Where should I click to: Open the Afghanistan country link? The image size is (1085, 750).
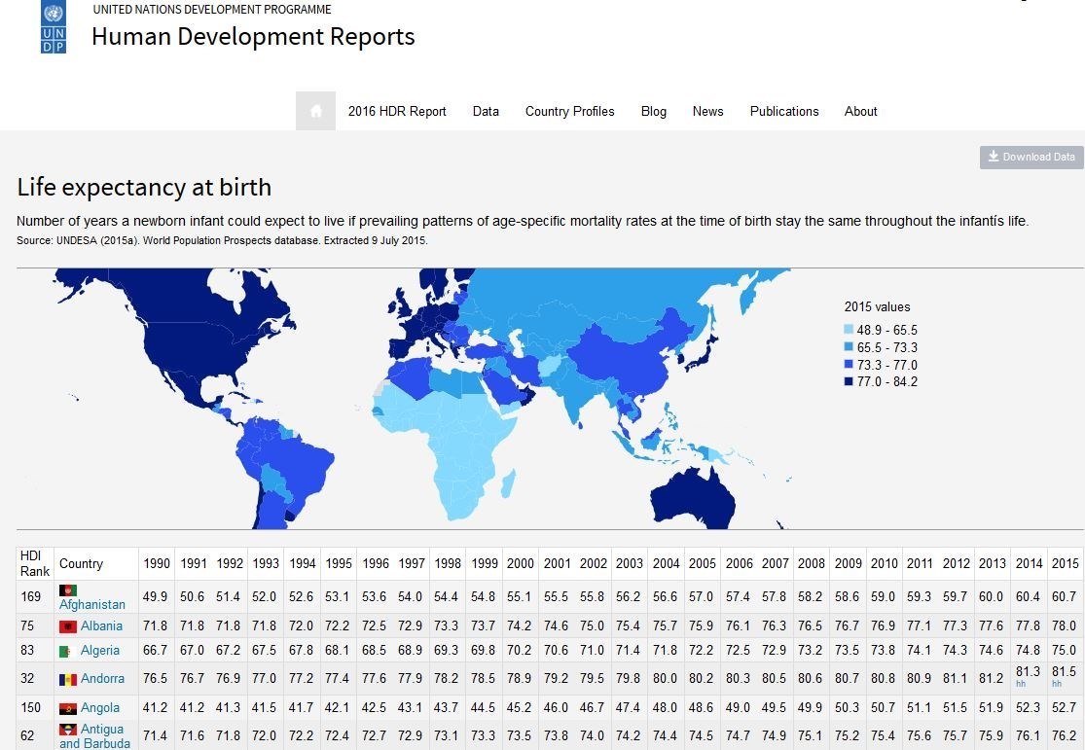[x=92, y=604]
